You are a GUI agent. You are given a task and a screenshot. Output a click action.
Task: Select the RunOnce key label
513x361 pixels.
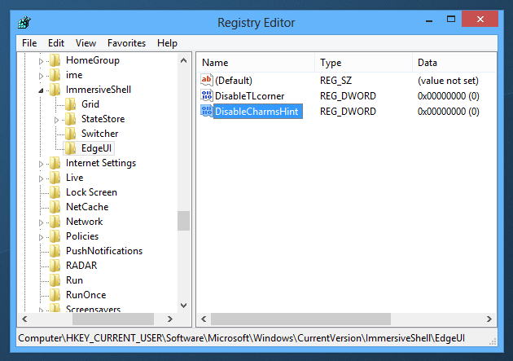coord(86,295)
